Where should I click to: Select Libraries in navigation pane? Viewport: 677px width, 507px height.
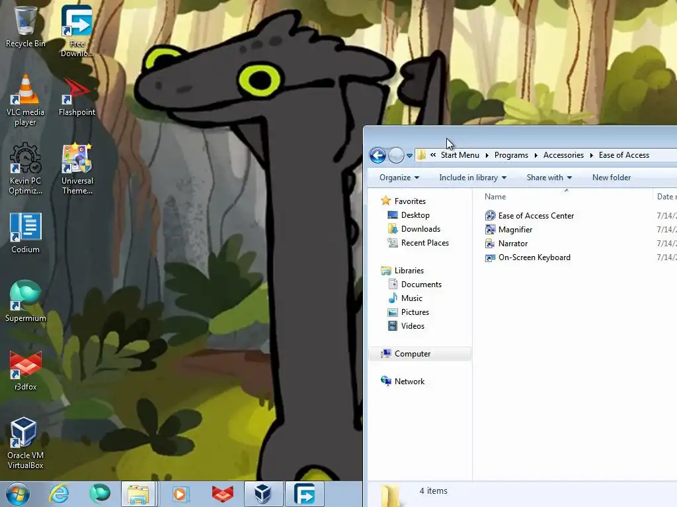coord(403,270)
